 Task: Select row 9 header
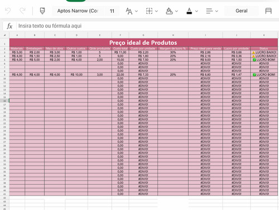[x=4, y=75]
